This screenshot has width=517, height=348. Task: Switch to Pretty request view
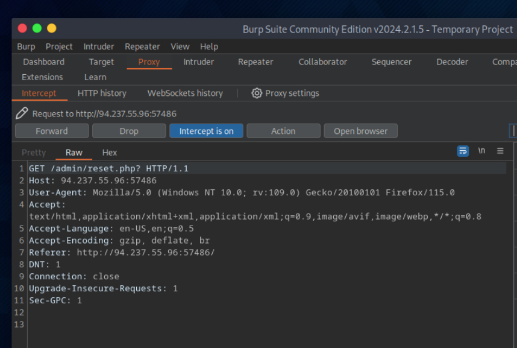[x=34, y=153]
